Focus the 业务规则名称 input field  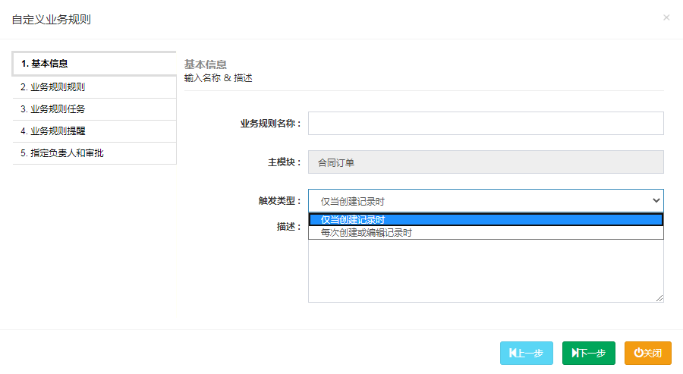tap(486, 123)
